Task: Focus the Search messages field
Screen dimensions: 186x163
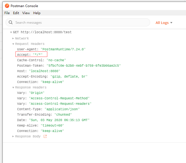Action: coord(79,23)
